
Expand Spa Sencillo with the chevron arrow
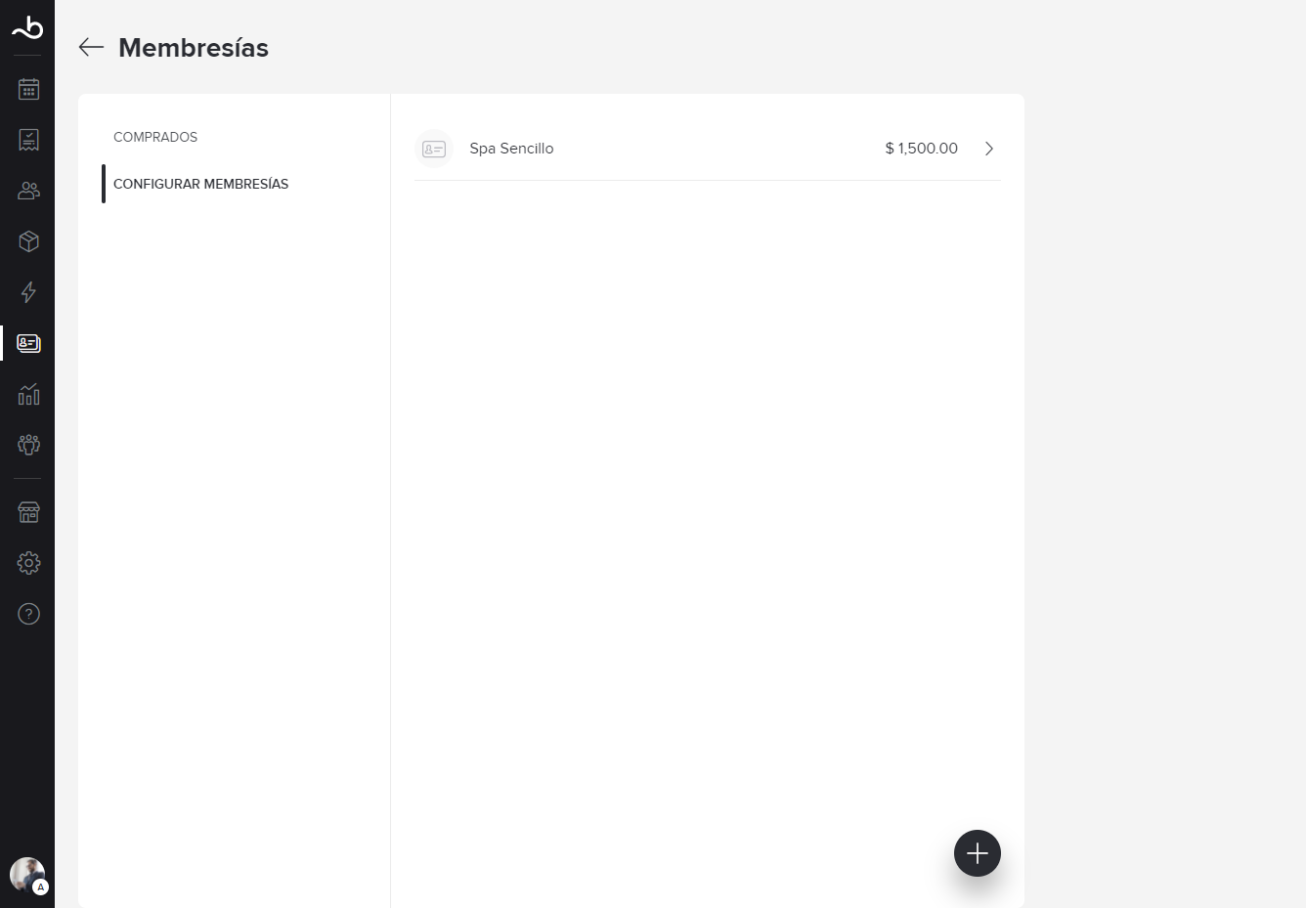989,149
